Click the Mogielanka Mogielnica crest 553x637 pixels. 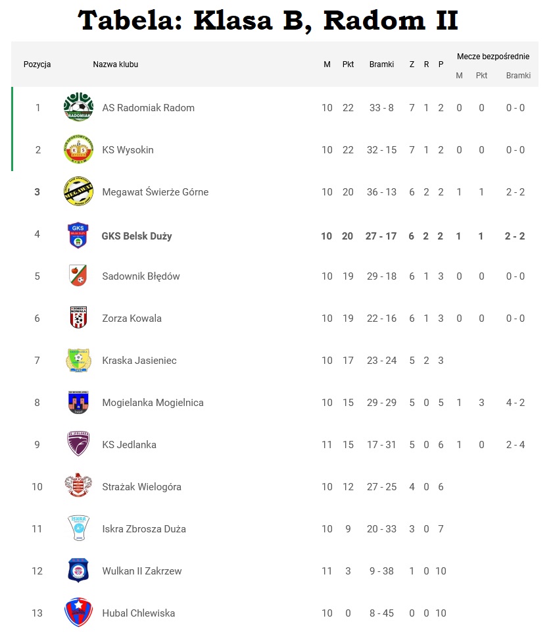coord(78,402)
